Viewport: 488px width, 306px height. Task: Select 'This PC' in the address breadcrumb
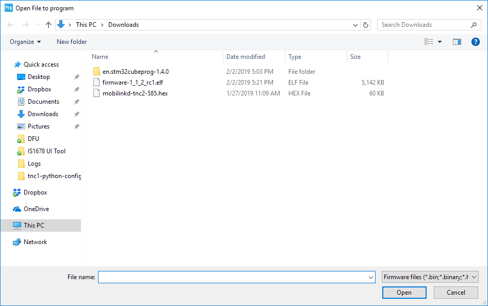86,25
